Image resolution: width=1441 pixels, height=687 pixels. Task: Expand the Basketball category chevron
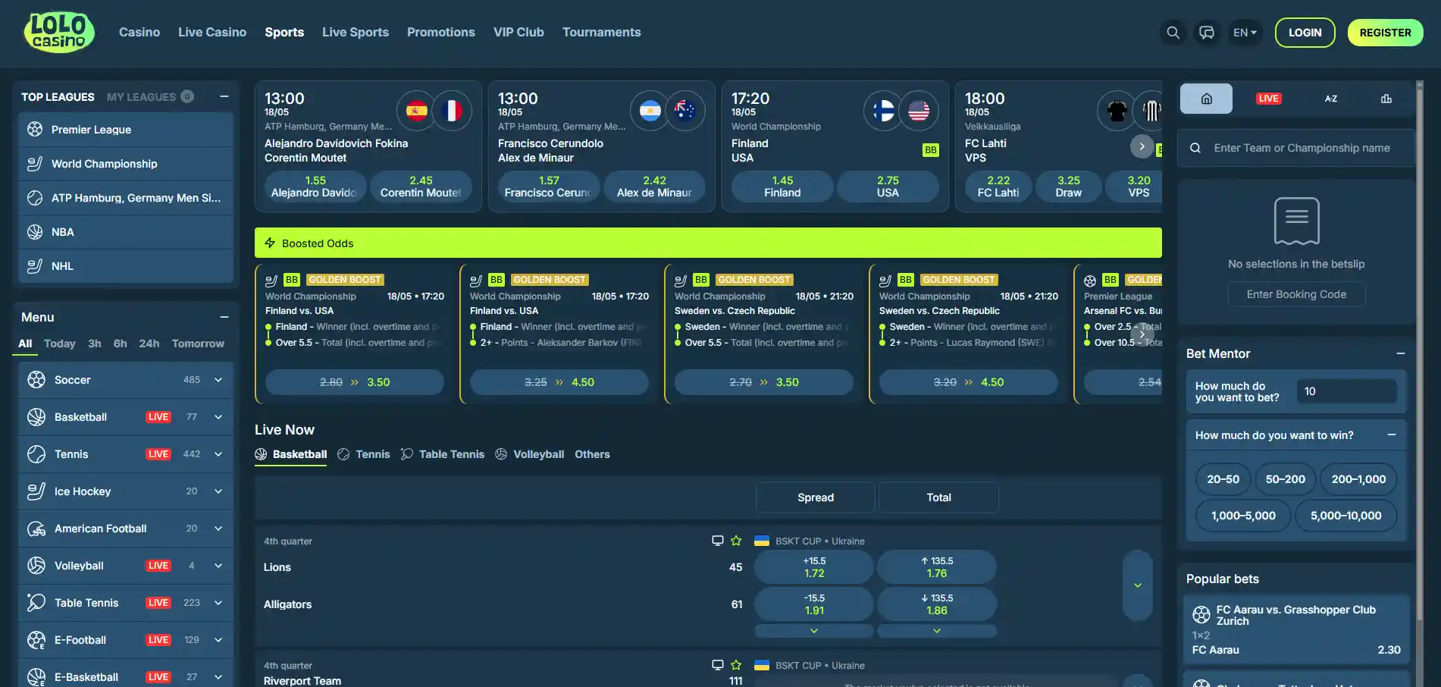[x=218, y=417]
